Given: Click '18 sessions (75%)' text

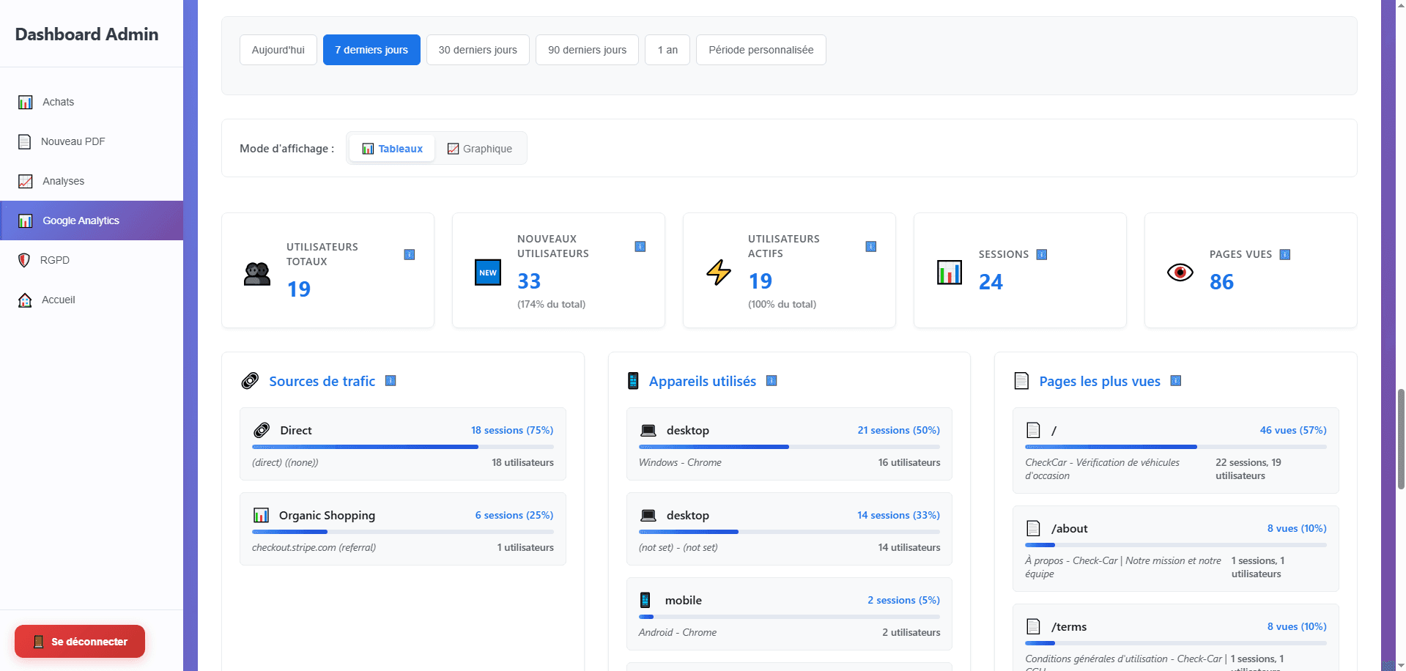Looking at the screenshot, I should point(512,430).
